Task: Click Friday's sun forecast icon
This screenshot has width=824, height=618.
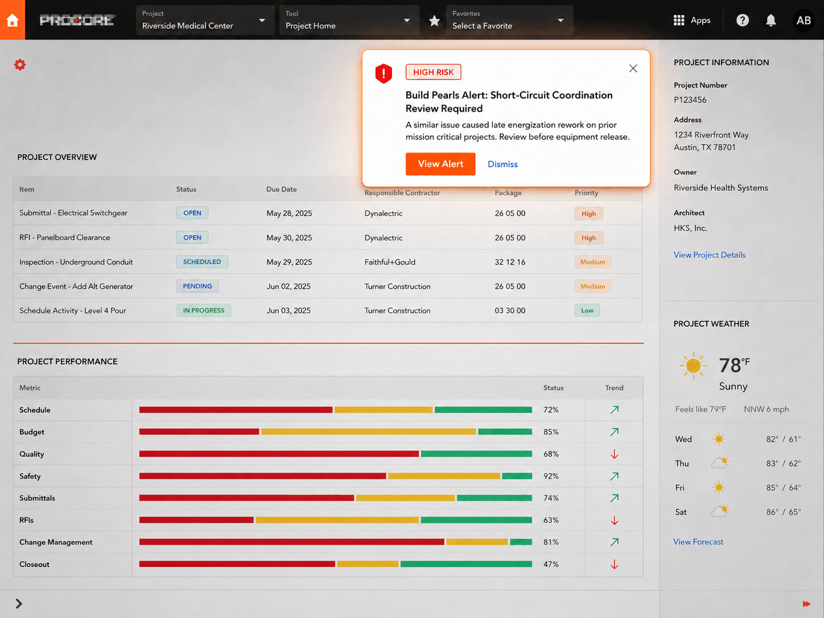Action: (719, 488)
